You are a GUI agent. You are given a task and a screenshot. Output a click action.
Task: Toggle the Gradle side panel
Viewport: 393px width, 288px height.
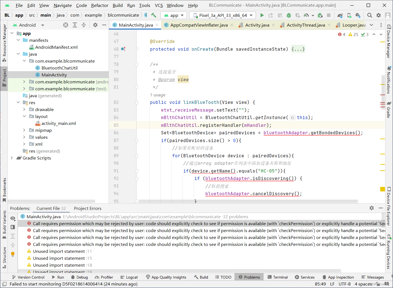[389, 110]
